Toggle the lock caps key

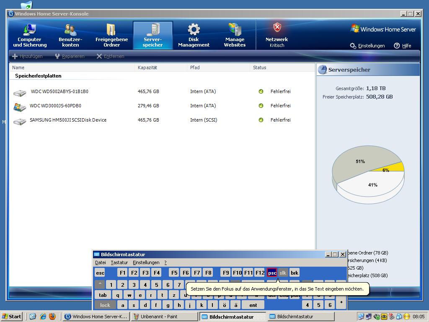105,305
